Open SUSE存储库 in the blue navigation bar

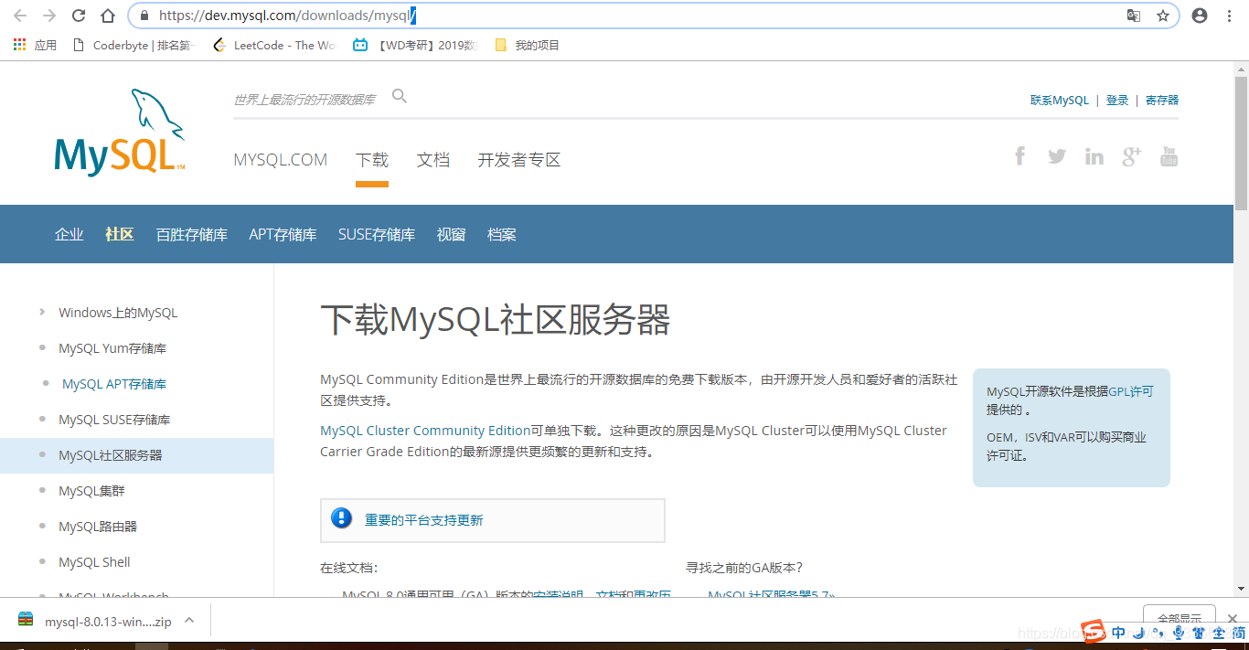(377, 235)
